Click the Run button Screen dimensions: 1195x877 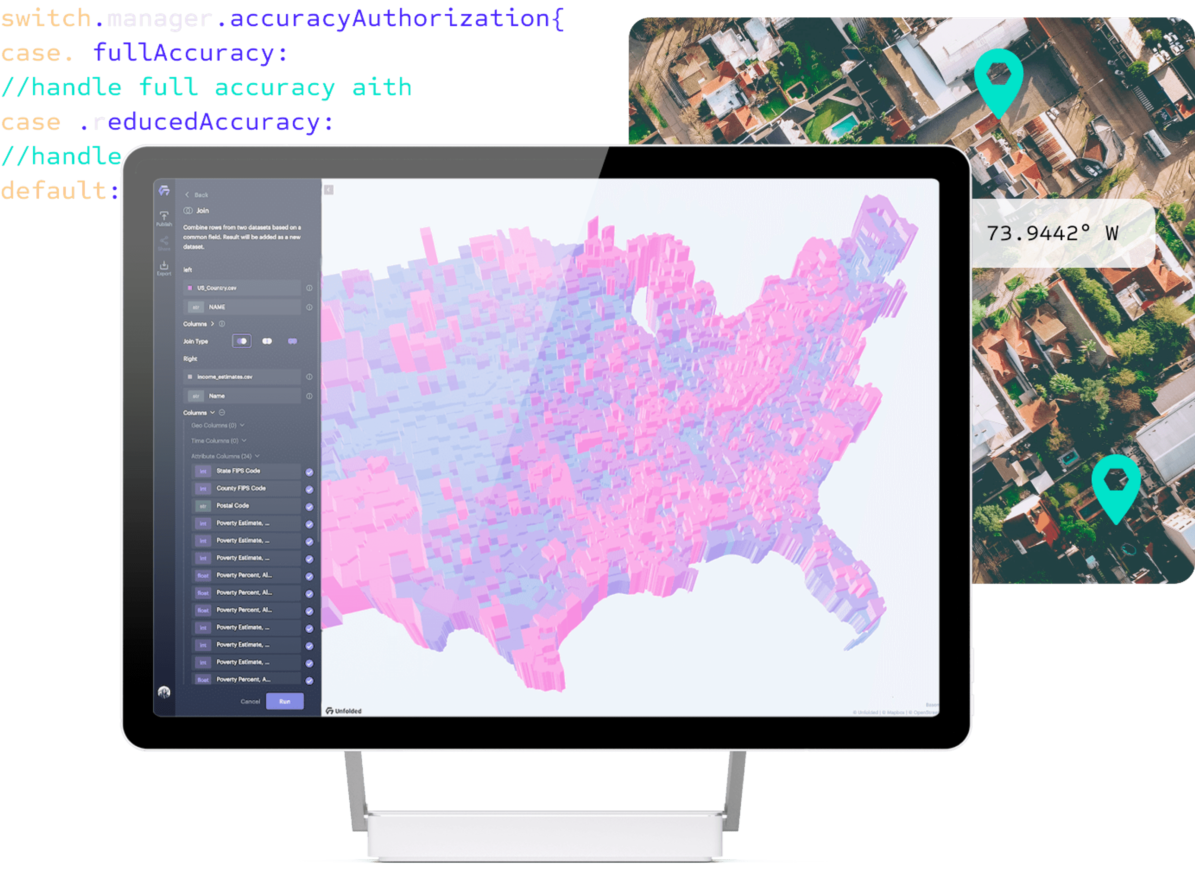[x=285, y=701]
